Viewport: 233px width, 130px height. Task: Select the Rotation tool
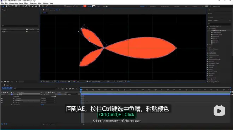(x=13, y=6)
